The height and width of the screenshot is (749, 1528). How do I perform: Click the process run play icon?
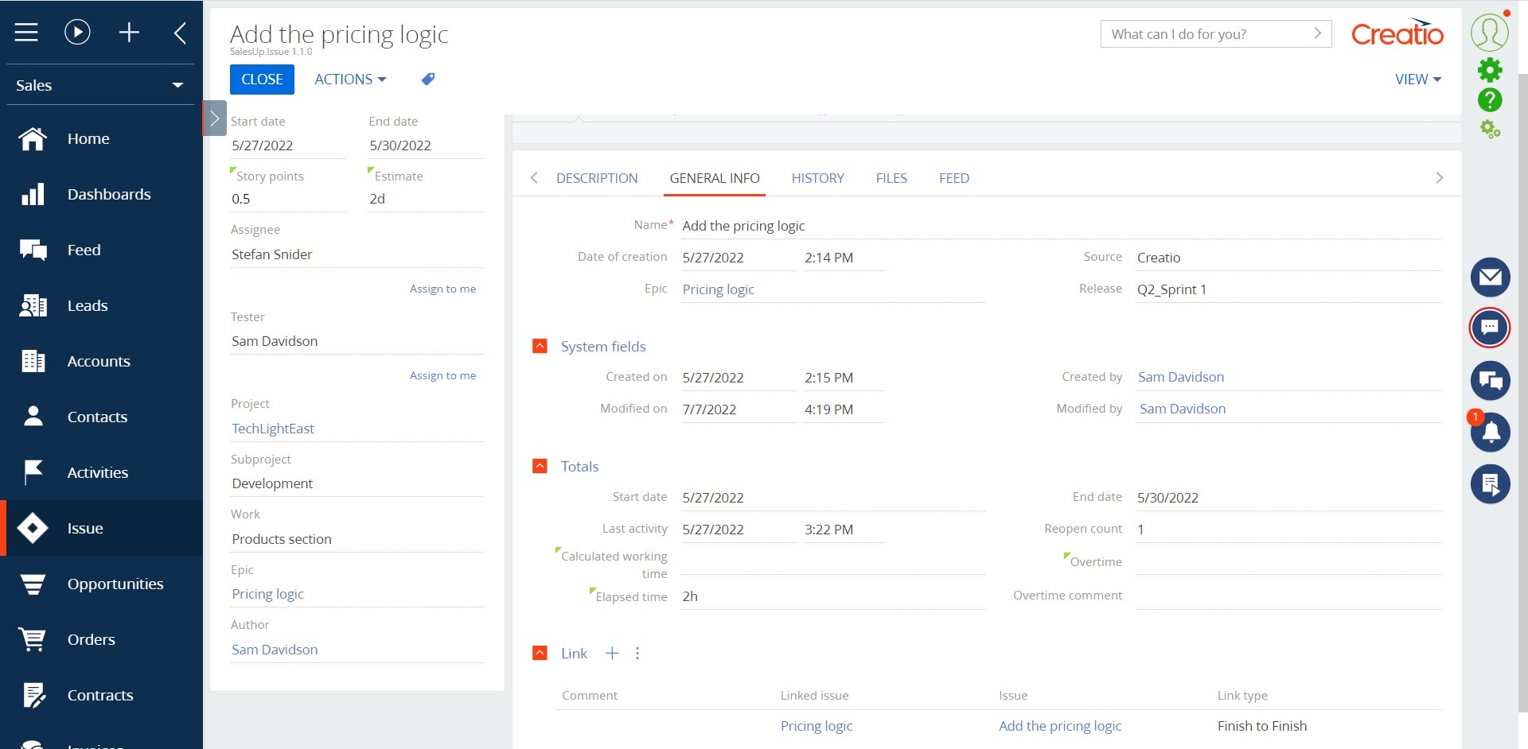click(76, 33)
